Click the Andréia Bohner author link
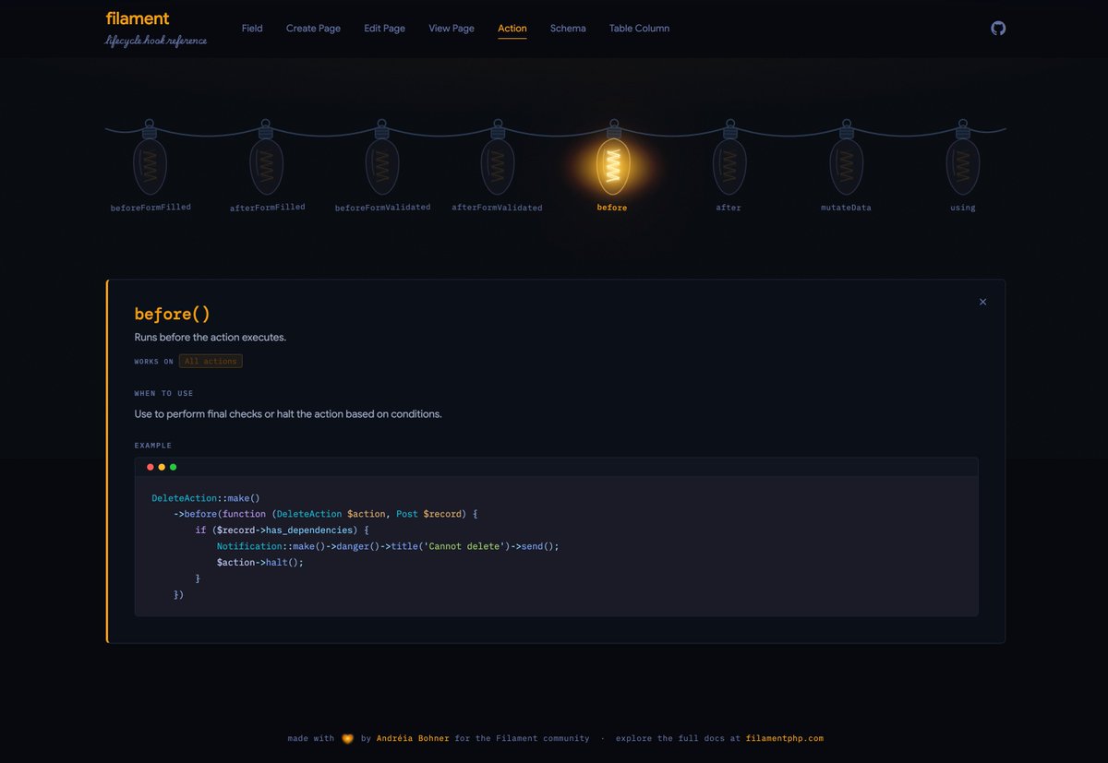The image size is (1108, 763). (x=413, y=738)
